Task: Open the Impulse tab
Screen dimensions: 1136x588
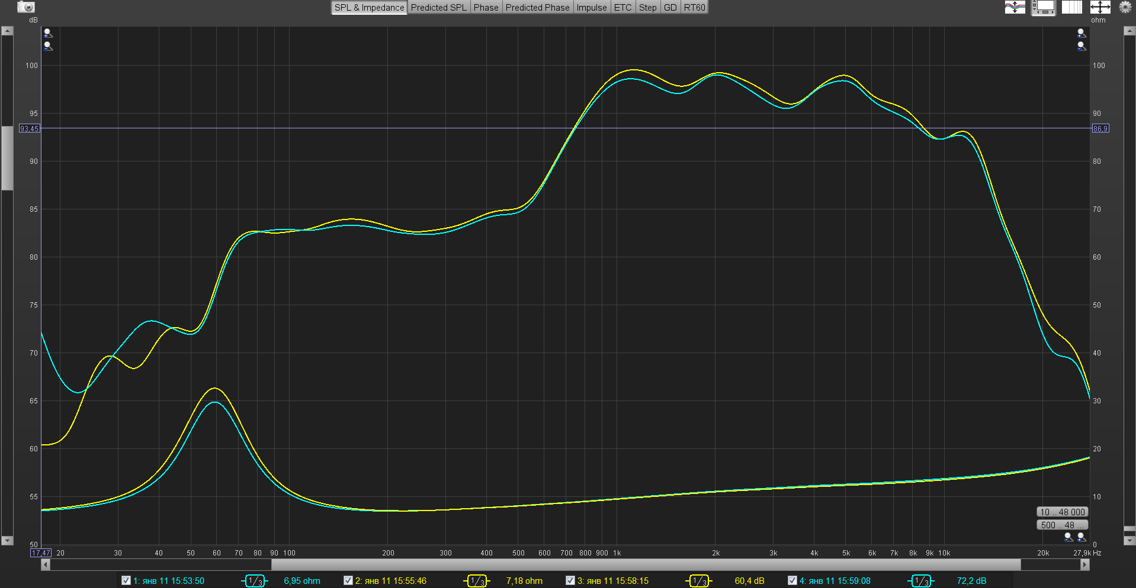Action: [x=592, y=8]
